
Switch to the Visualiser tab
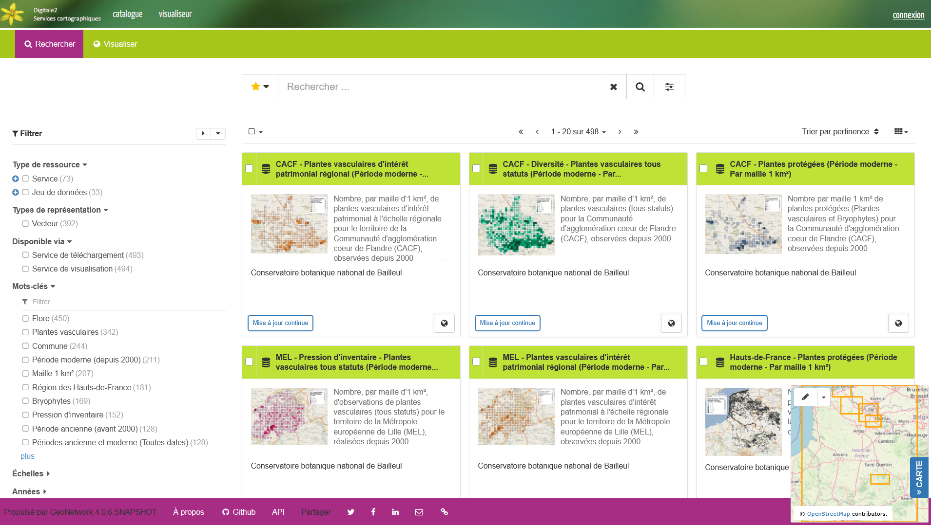click(x=115, y=44)
